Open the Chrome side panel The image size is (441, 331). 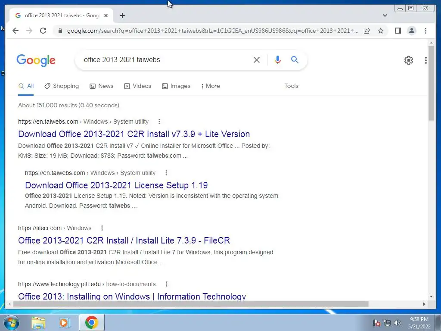click(x=398, y=31)
